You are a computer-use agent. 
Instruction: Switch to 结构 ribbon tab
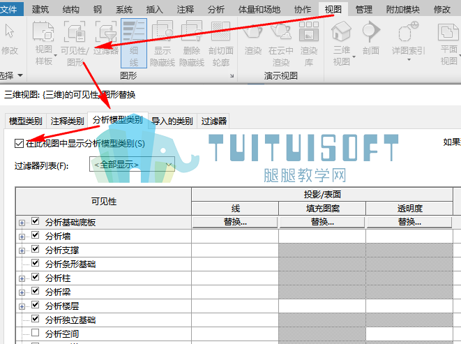tap(71, 9)
